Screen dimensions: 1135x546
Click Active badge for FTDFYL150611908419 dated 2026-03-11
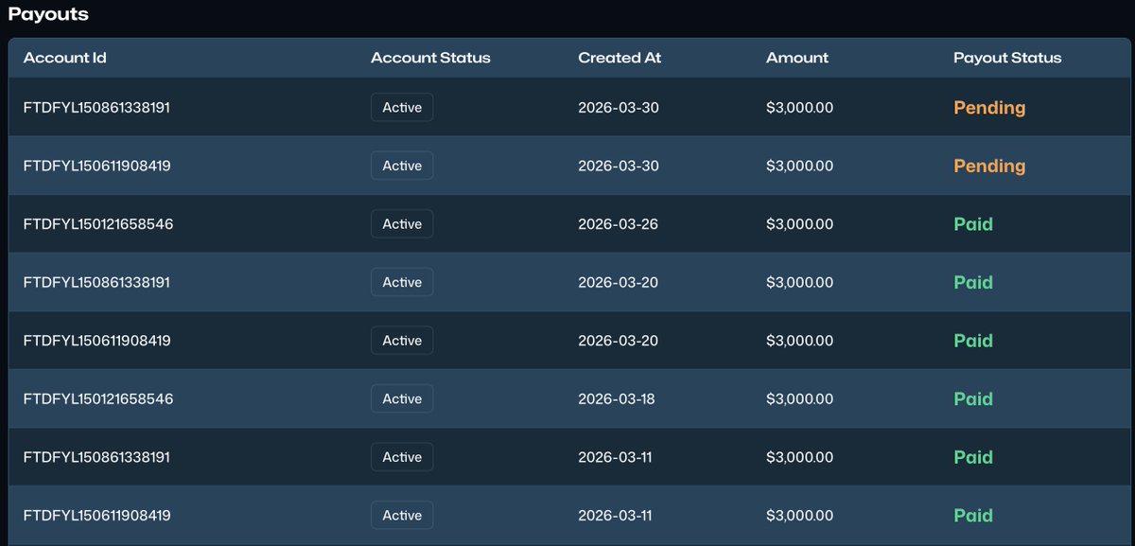(x=402, y=515)
